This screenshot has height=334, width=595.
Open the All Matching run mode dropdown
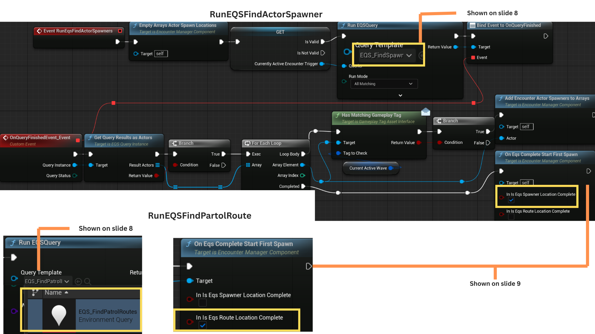pyautogui.click(x=384, y=84)
